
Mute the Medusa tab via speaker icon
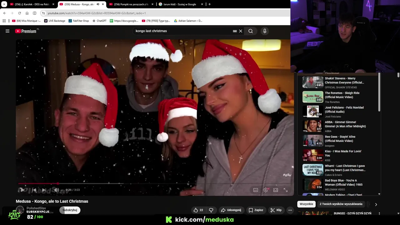click(98, 4)
